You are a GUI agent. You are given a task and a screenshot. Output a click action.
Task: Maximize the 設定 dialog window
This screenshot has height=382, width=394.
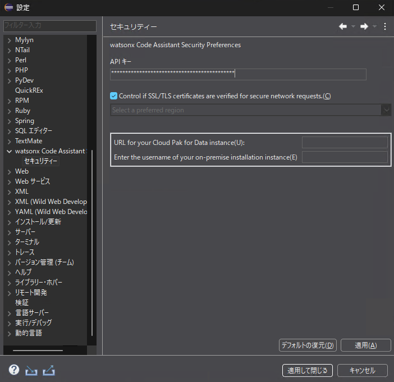point(356,7)
